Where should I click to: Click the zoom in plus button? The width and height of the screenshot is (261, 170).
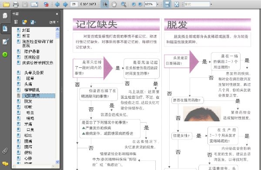click(x=141, y=4)
